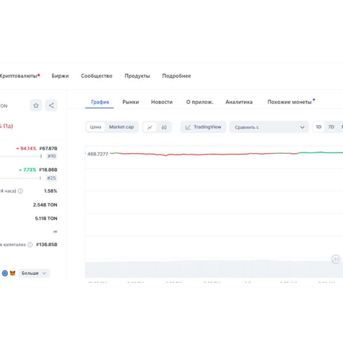Click the red price line on chart
The width and height of the screenshot is (343, 343).
point(171,154)
